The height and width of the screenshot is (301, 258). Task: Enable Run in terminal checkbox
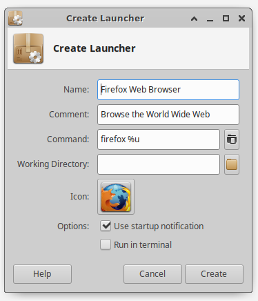pos(106,244)
